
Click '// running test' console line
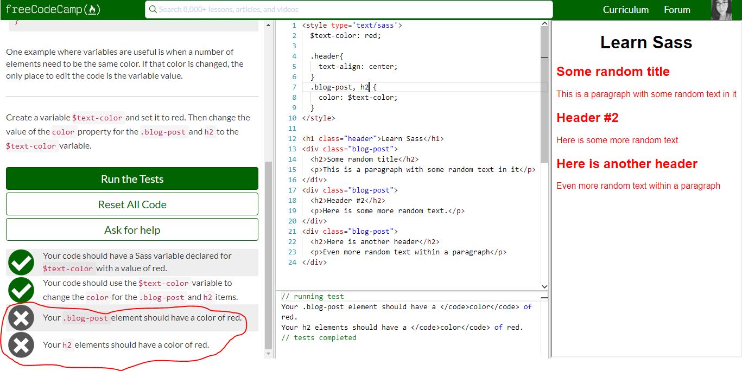[313, 296]
